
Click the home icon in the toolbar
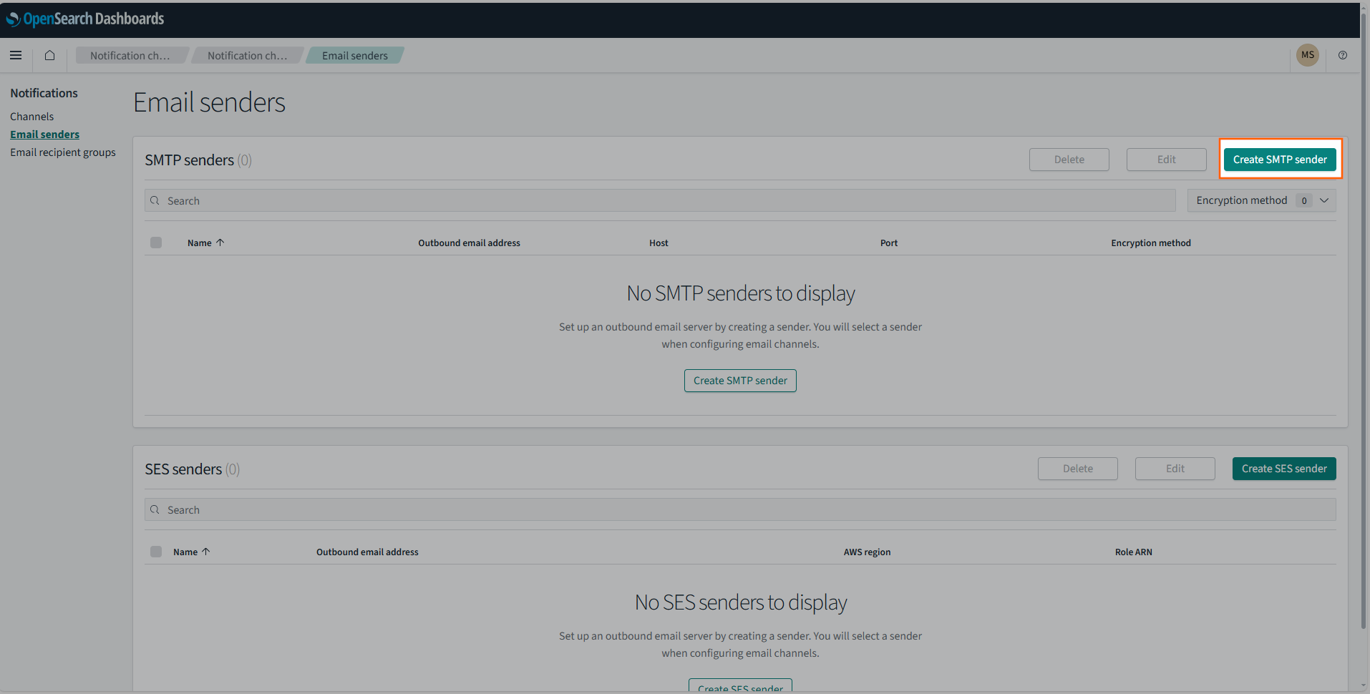[x=49, y=55]
